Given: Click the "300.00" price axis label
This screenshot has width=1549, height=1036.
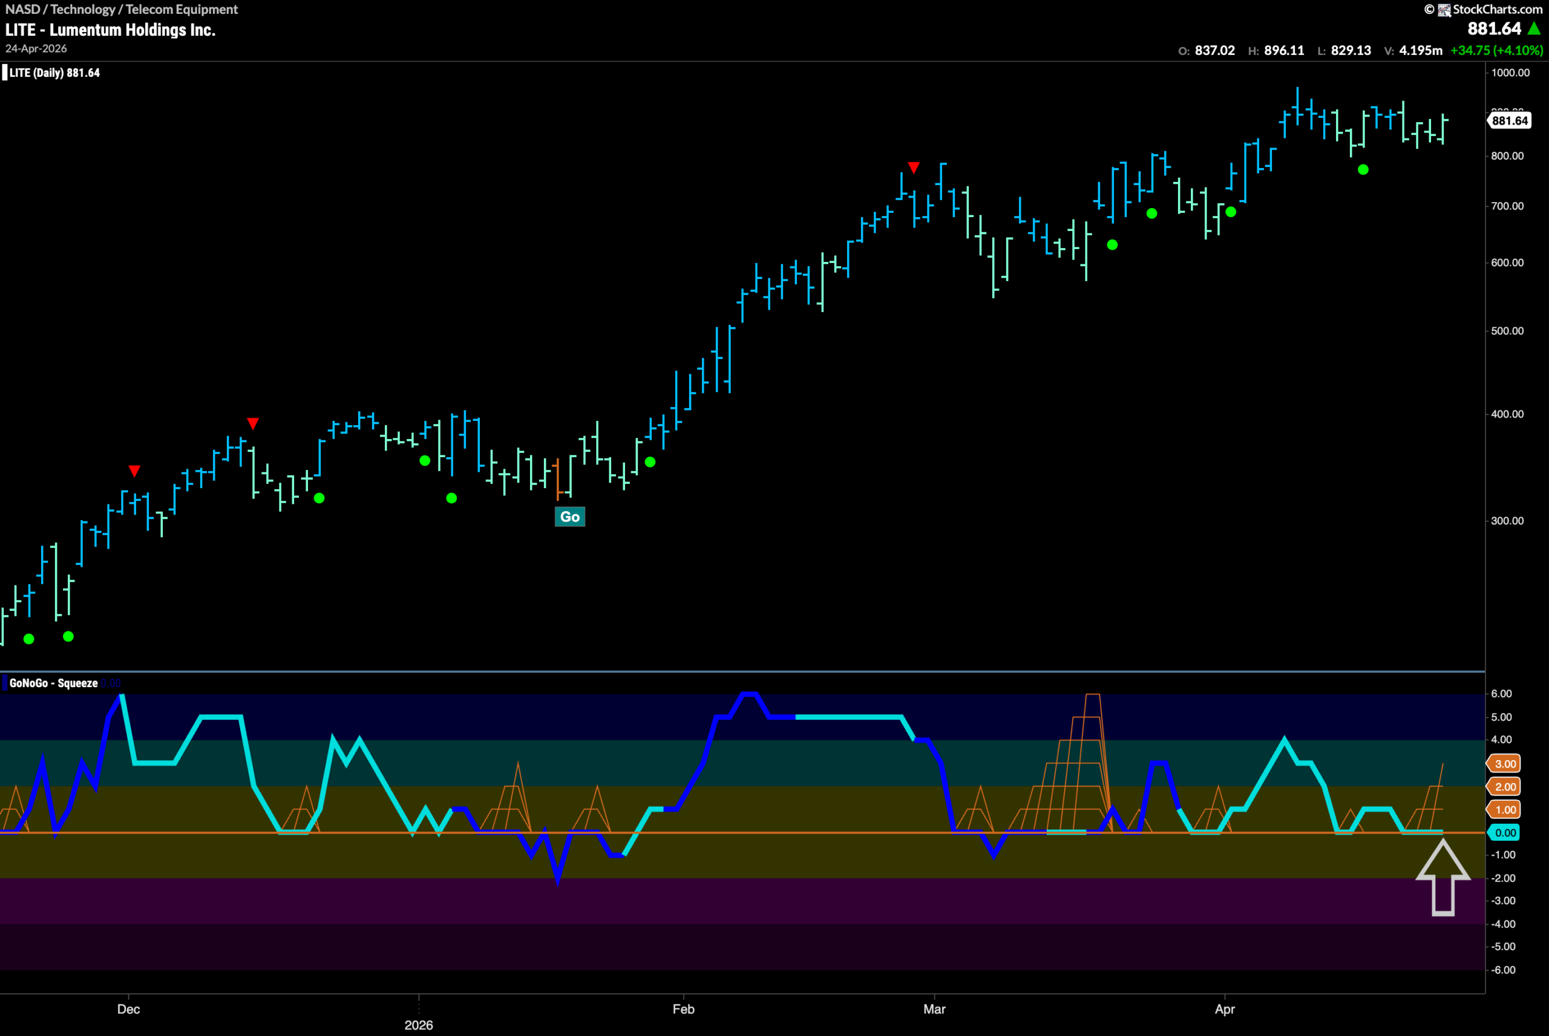Looking at the screenshot, I should coord(1507,521).
